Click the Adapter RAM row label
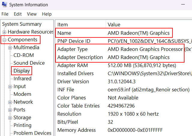 click(x=73, y=65)
